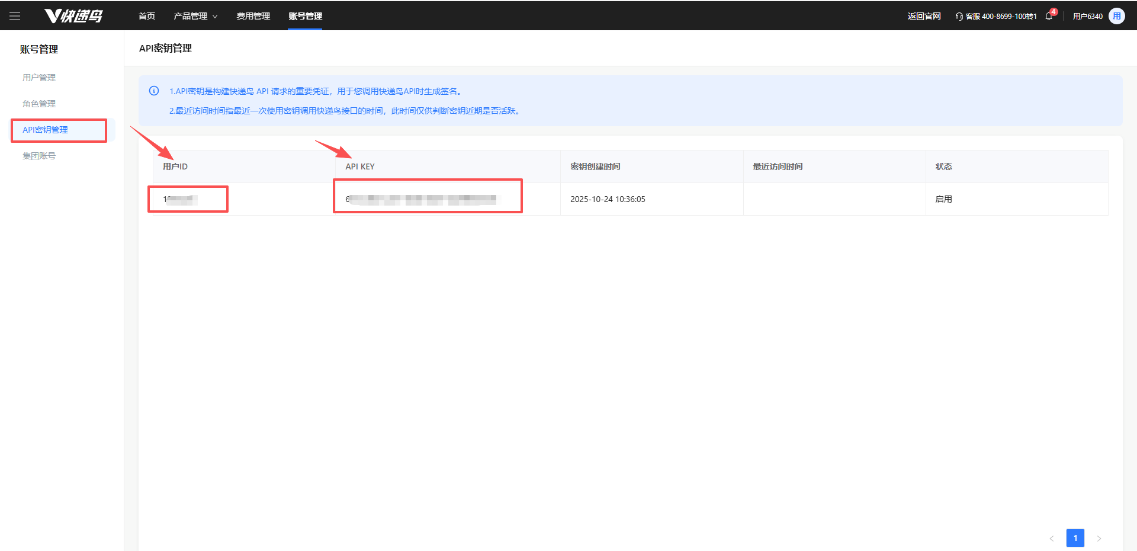
Task: Open 角色管理 in the sidebar
Action: pyautogui.click(x=39, y=104)
